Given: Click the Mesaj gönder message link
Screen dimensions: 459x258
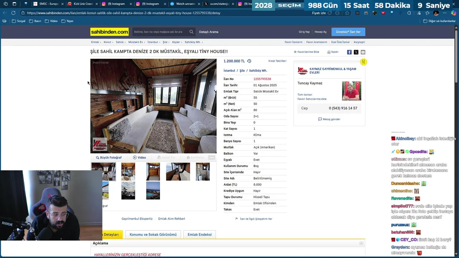Looking at the screenshot, I should coord(329,119).
